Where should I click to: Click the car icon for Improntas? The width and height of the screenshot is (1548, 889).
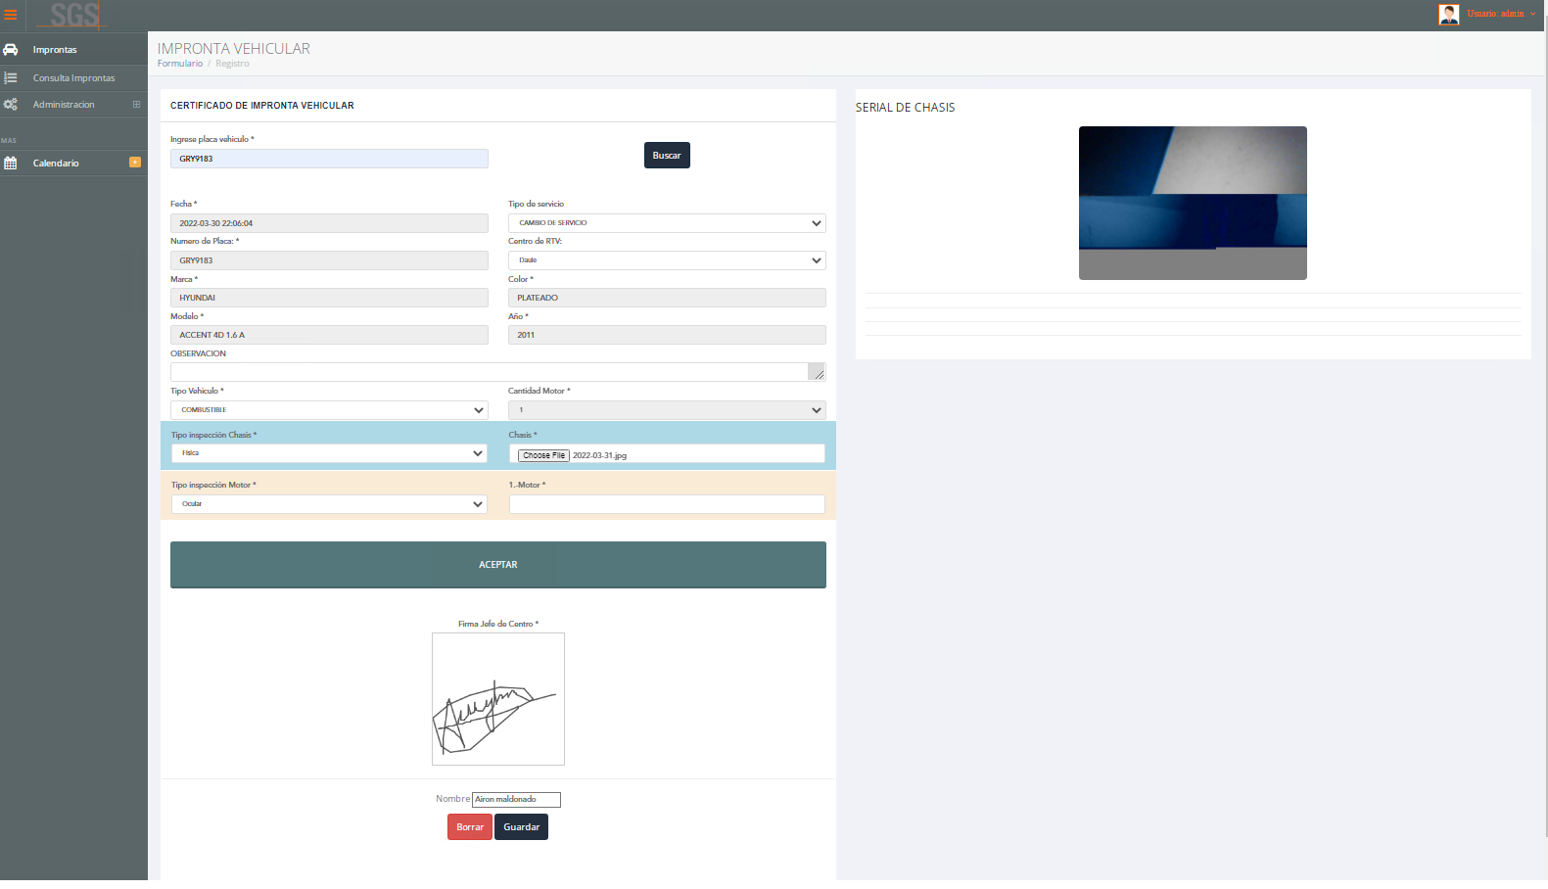click(11, 50)
